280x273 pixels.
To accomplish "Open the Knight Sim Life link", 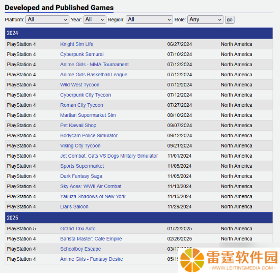I will pos(76,44).
